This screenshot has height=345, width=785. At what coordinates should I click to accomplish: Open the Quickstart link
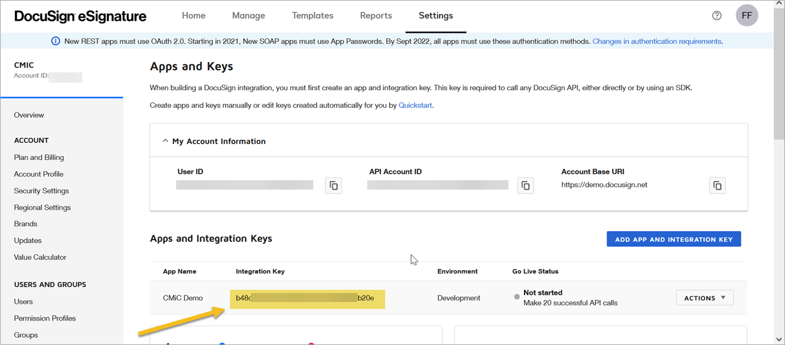(415, 106)
